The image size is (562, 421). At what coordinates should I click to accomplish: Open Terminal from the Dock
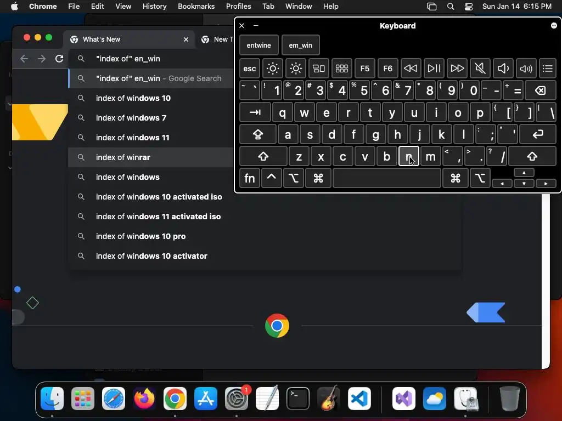click(x=298, y=399)
